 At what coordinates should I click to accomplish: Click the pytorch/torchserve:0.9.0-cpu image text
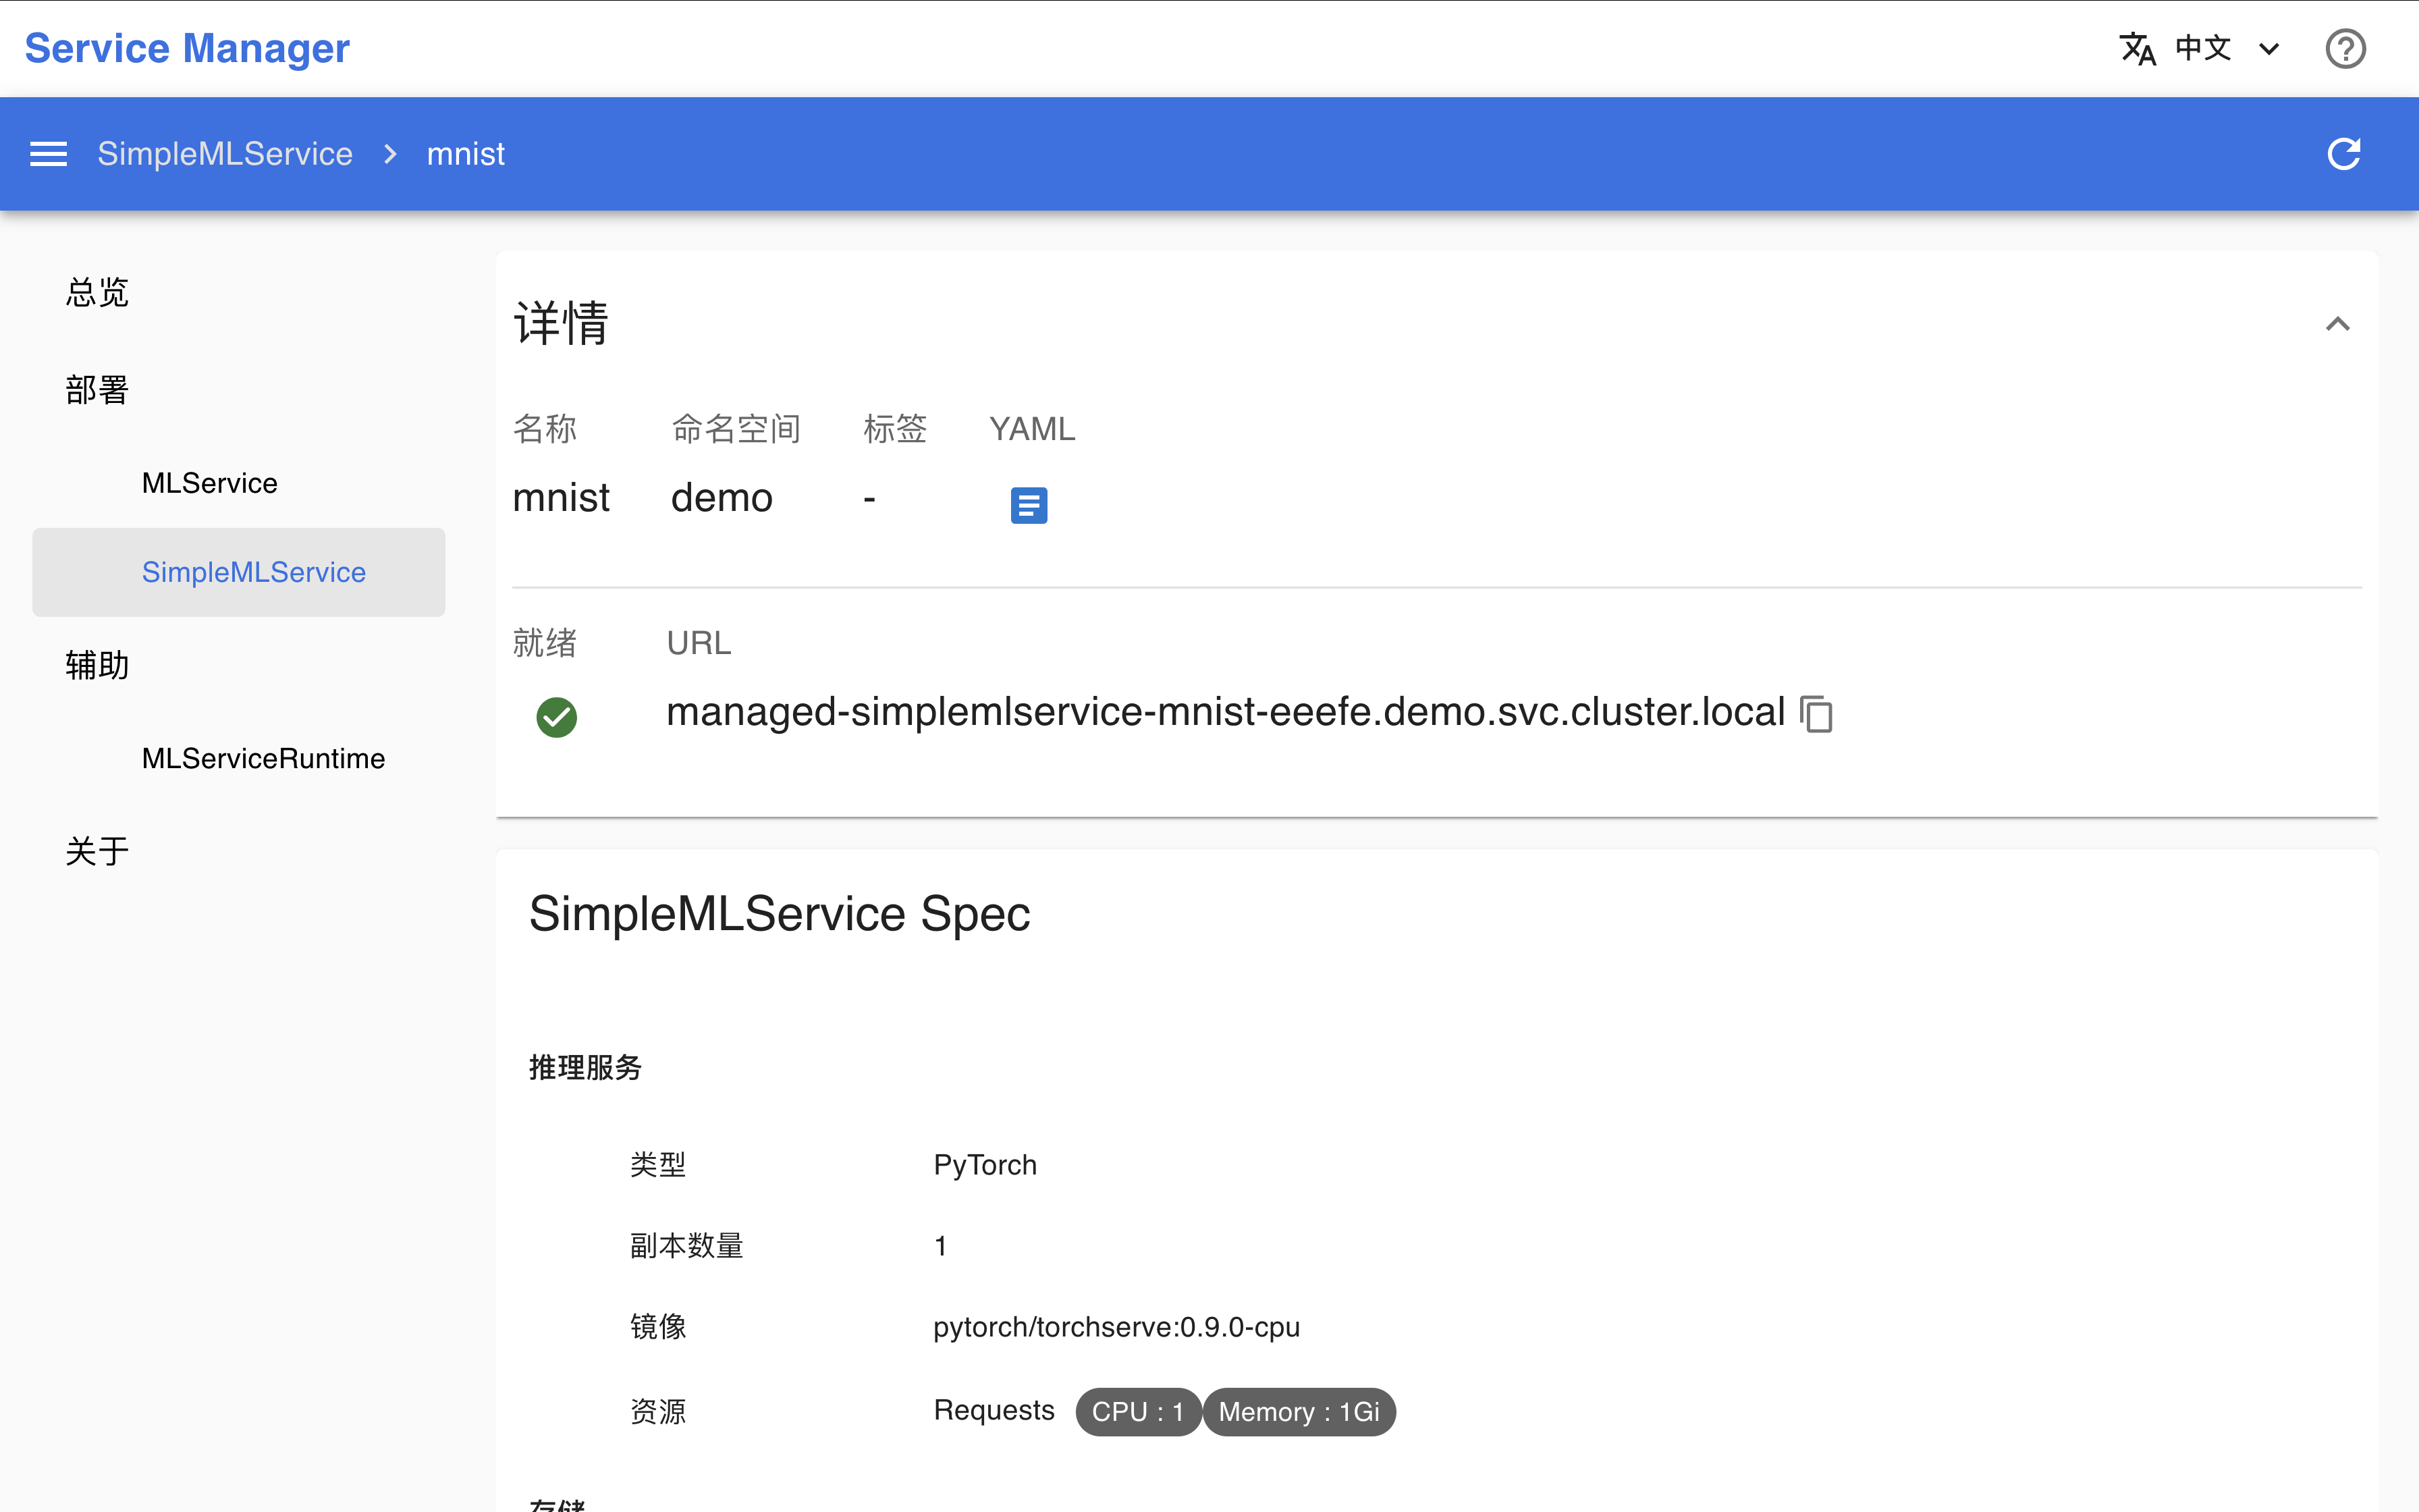[x=1116, y=1327]
